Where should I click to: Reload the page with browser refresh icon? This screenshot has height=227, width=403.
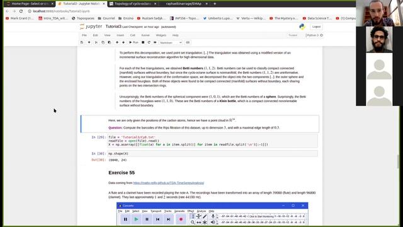pyautogui.click(x=21, y=11)
